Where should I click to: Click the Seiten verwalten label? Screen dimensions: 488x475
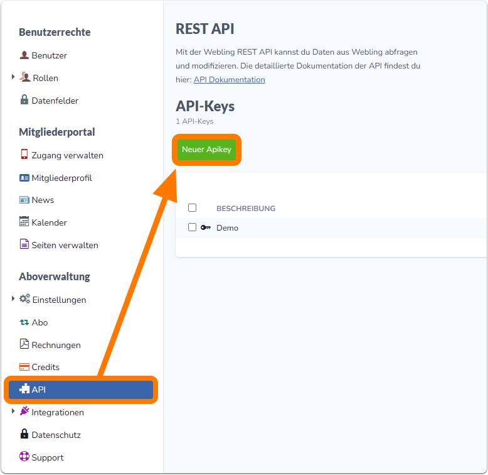[65, 245]
